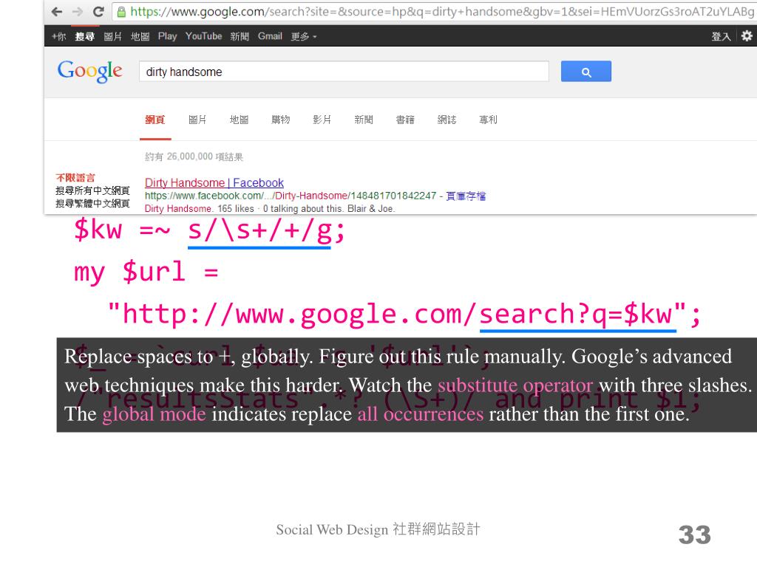757x567 pixels.
Task: Switch to the 專利 results tab
Action: tap(488, 120)
